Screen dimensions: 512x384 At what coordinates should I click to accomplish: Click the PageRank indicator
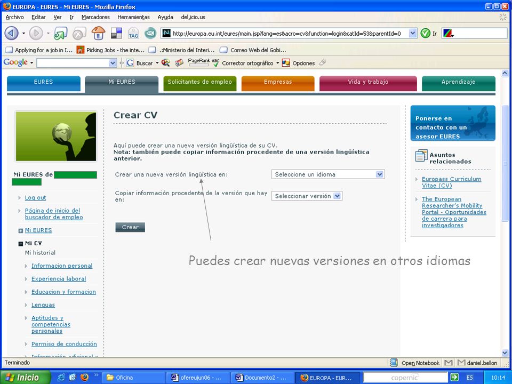[199, 62]
